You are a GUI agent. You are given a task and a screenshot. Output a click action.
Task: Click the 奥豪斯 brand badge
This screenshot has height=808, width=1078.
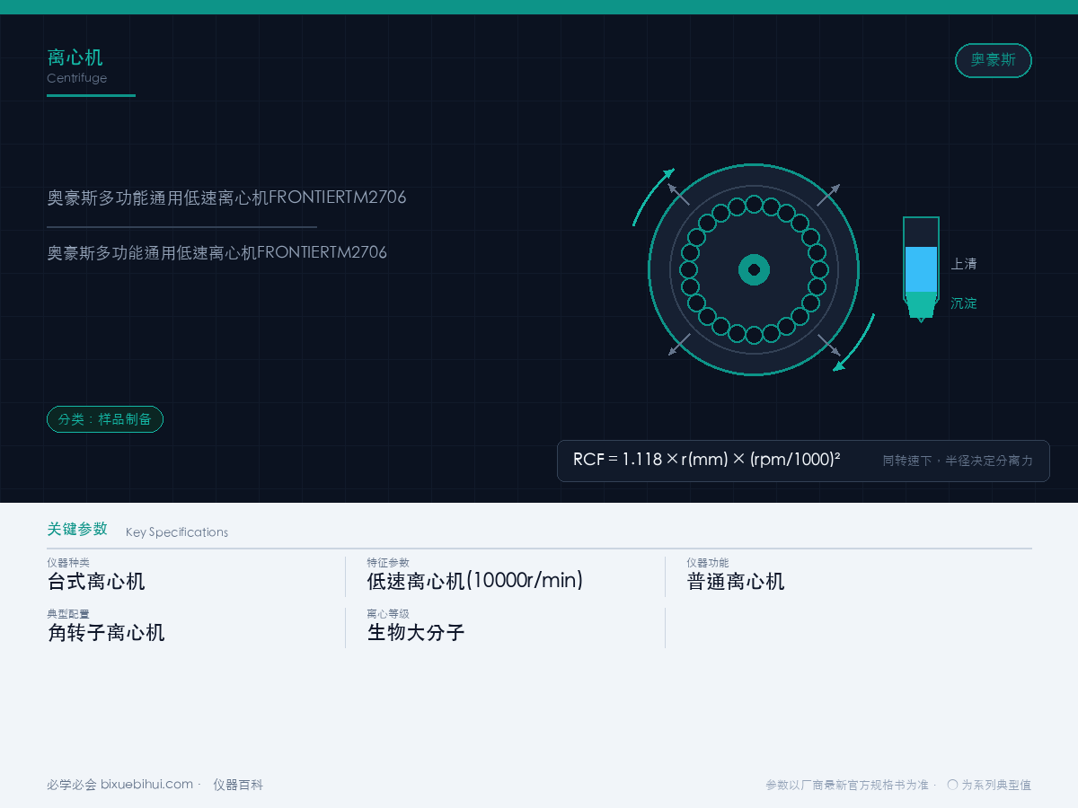pos(993,60)
